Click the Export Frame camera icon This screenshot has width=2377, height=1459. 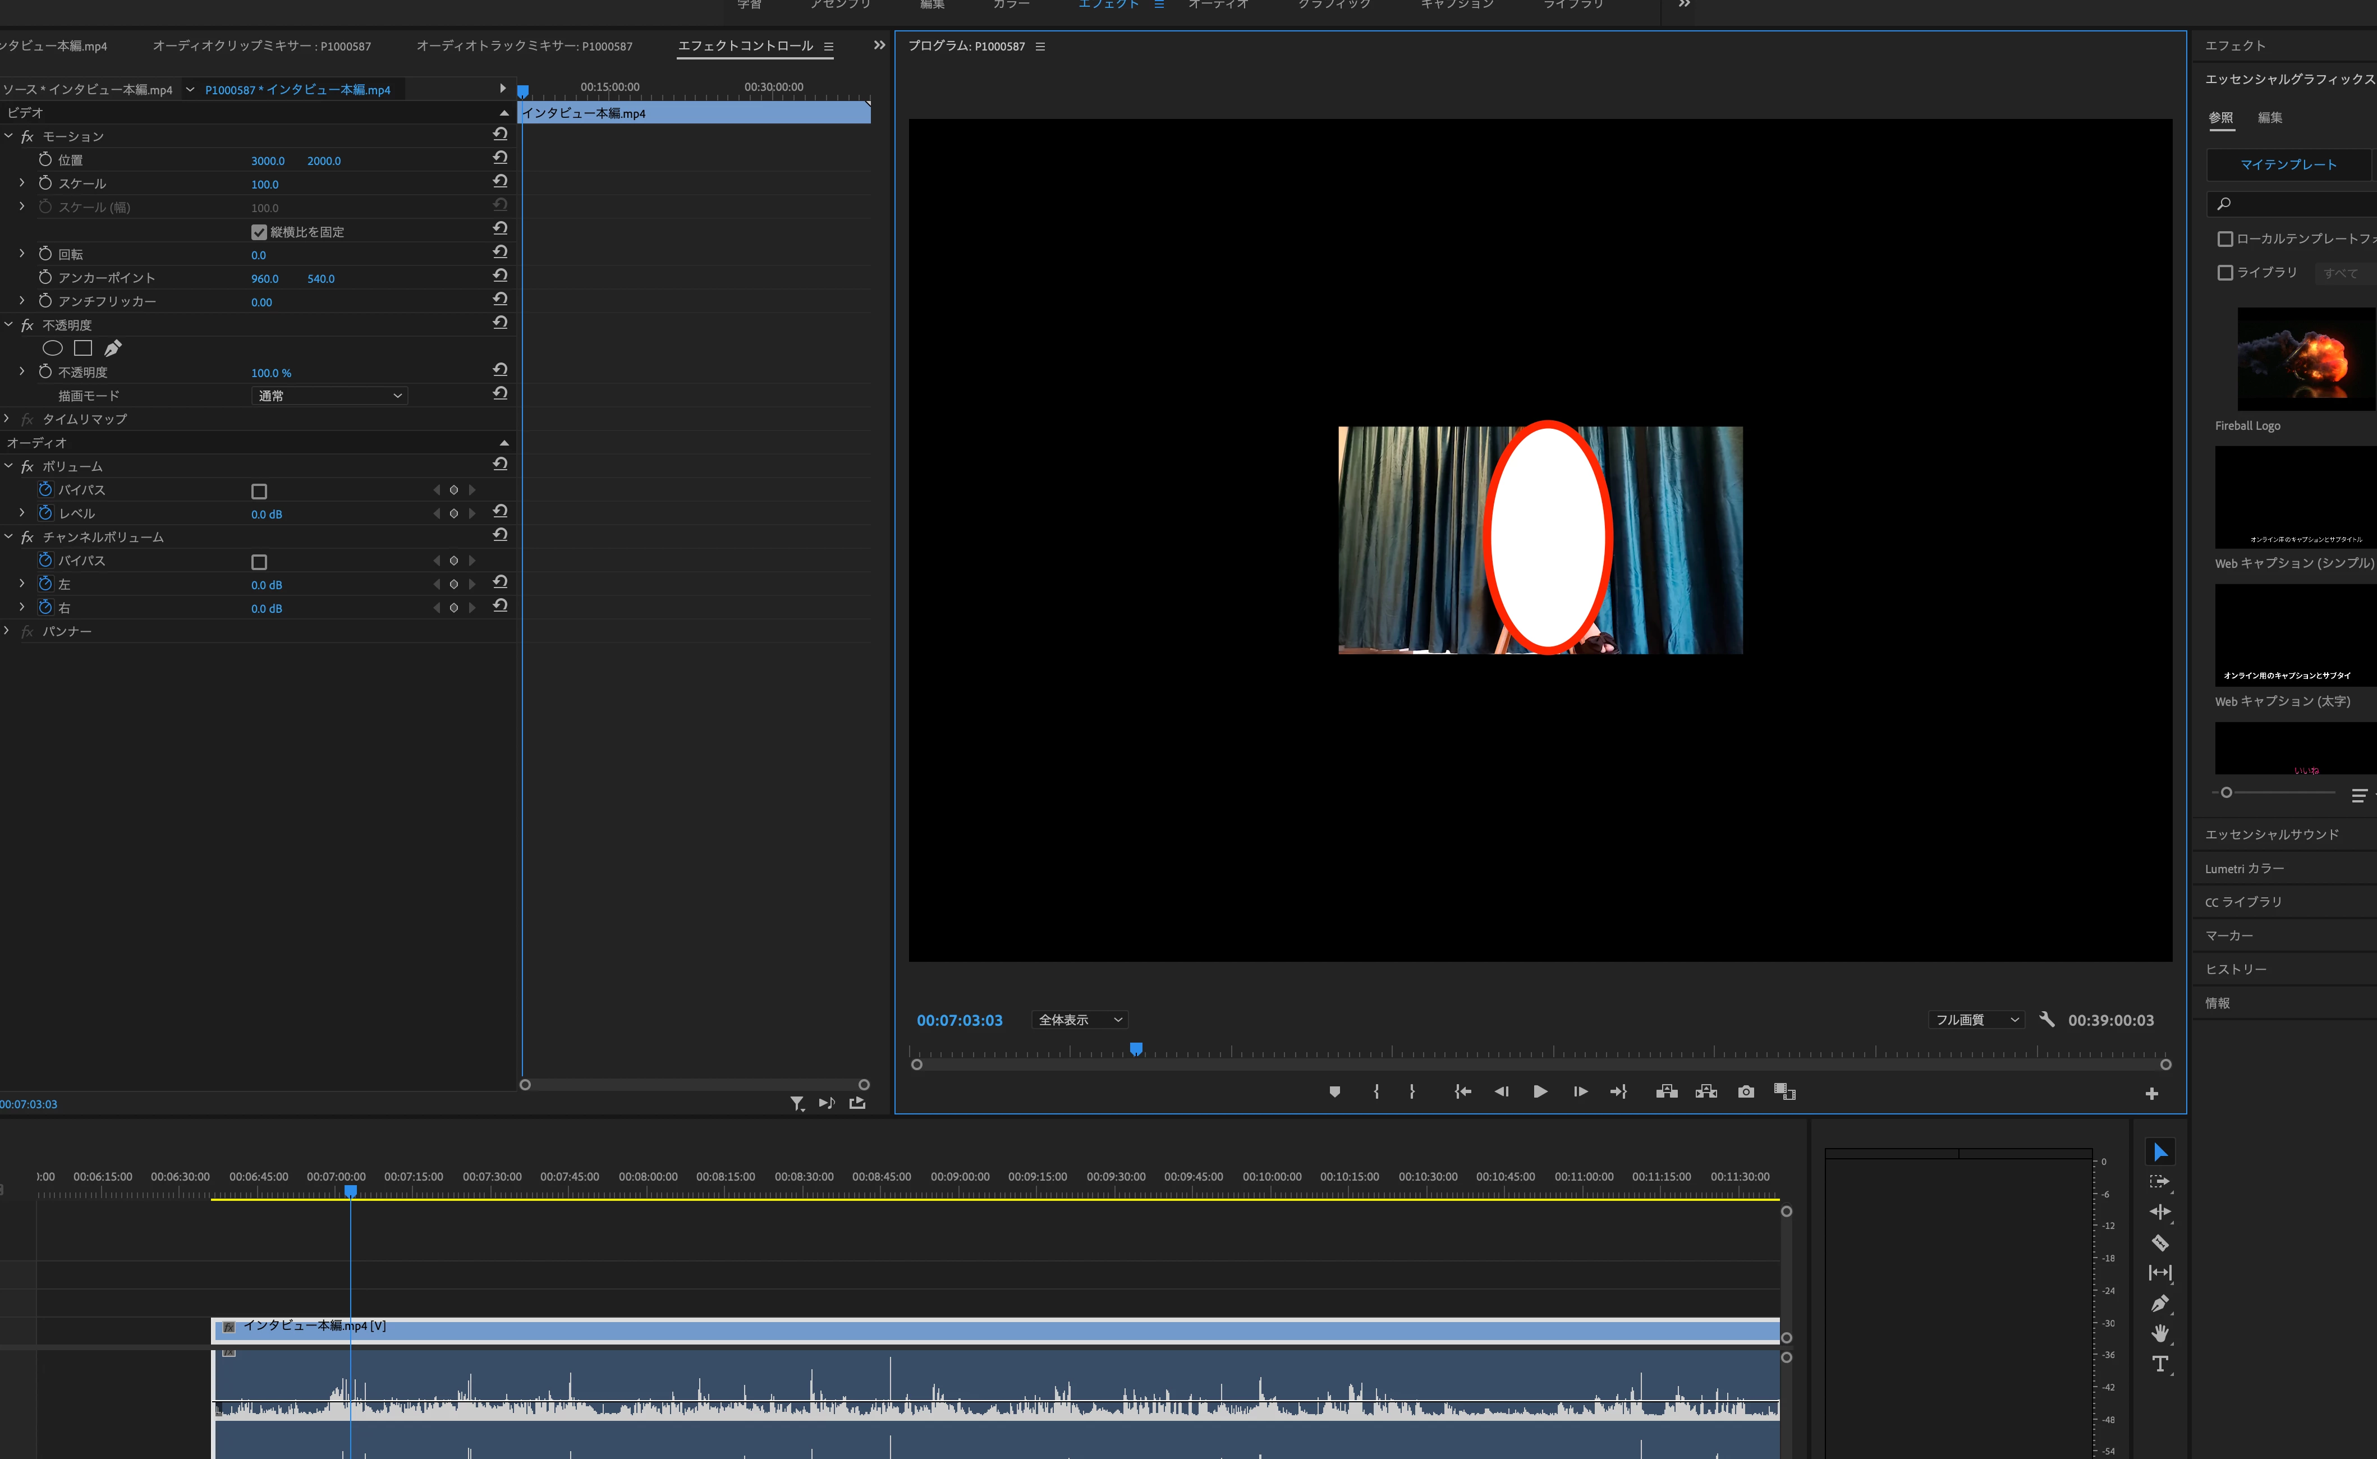coord(1745,1091)
